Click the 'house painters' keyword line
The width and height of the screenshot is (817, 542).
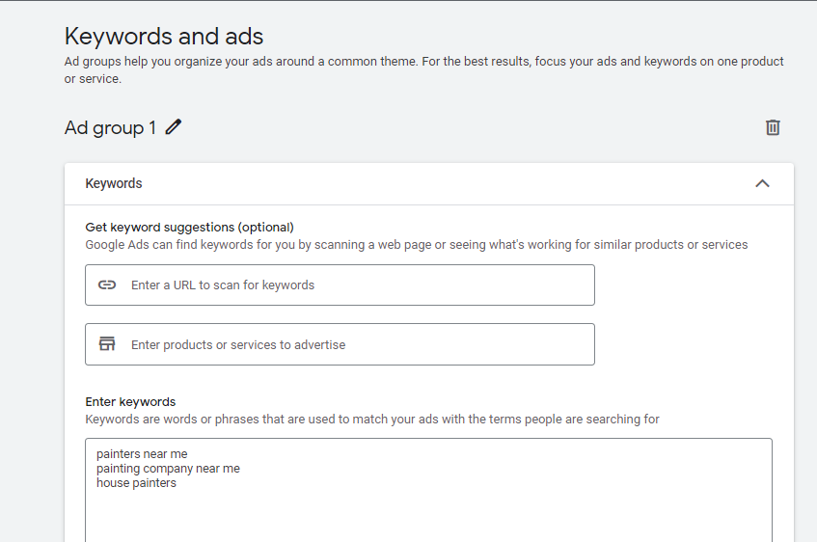(136, 483)
